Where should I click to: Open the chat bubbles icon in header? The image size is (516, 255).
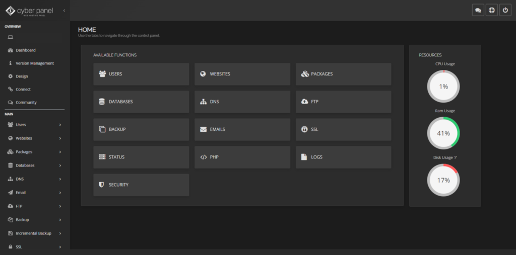point(478,10)
